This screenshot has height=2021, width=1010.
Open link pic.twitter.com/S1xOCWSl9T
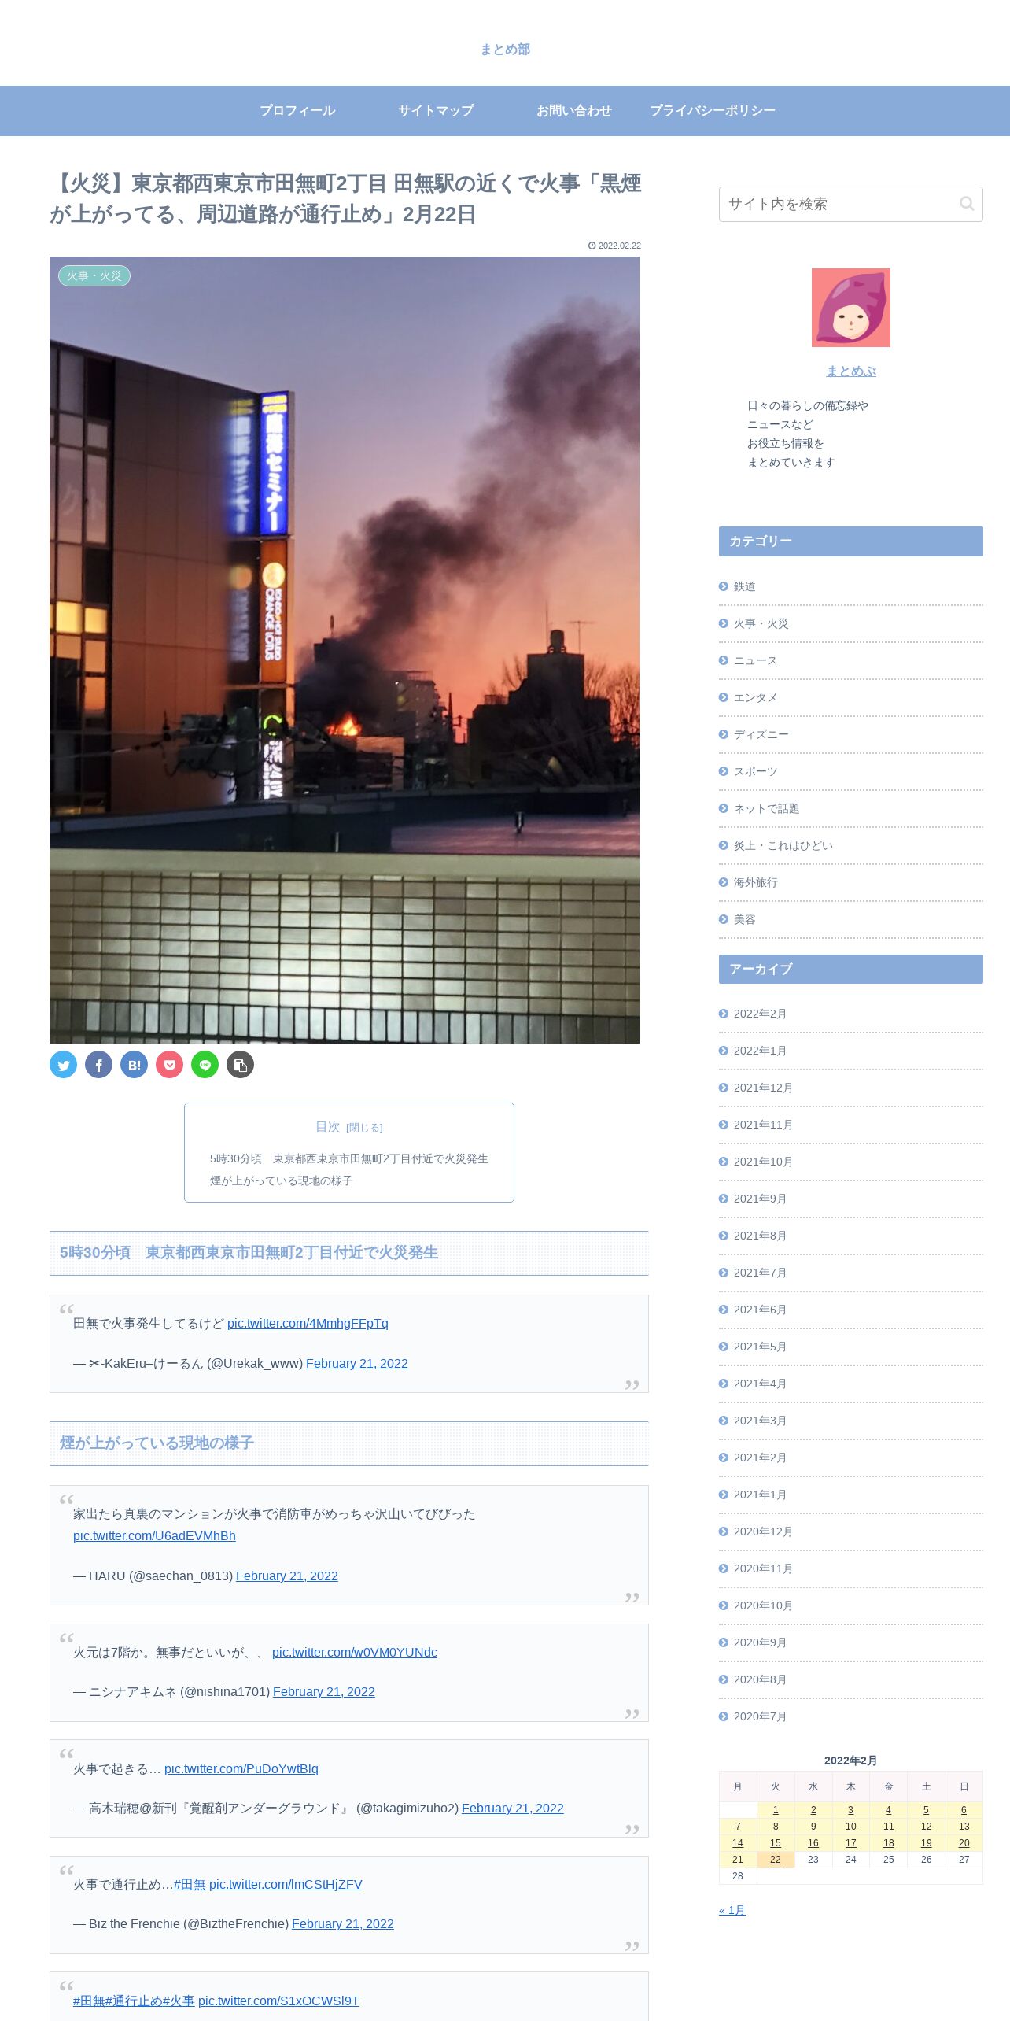coord(278,2001)
